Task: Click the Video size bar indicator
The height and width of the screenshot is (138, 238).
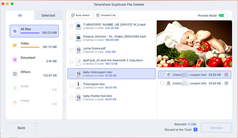Action: 30,47
